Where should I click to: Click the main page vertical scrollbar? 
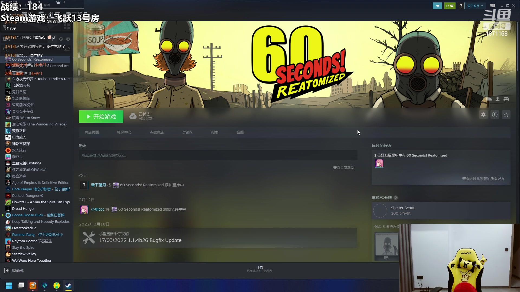click(517, 47)
